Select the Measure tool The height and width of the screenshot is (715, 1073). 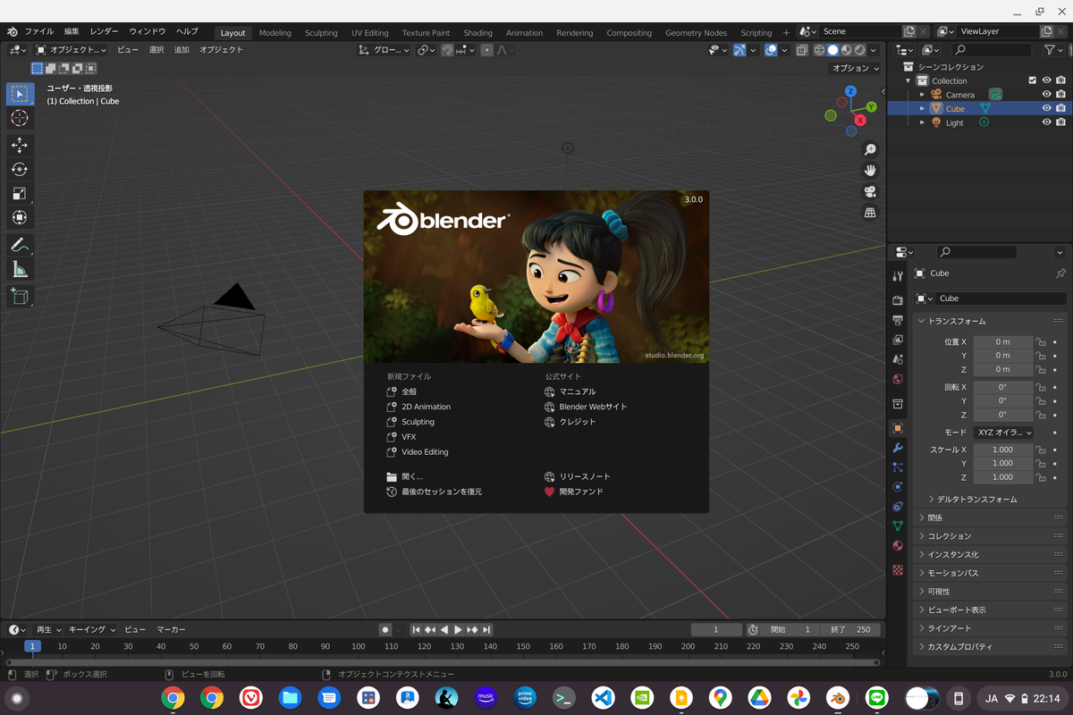[x=20, y=269]
